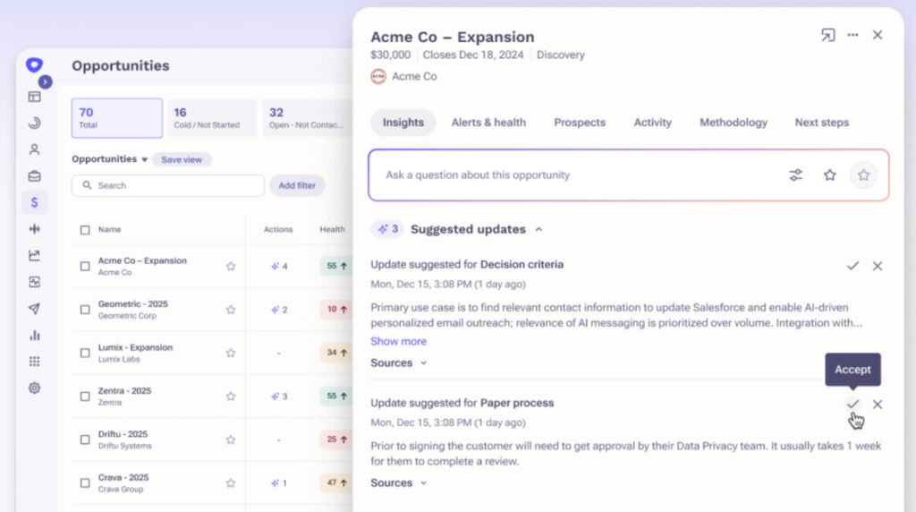Select the 32 Open - Not Contacted card

308,118
